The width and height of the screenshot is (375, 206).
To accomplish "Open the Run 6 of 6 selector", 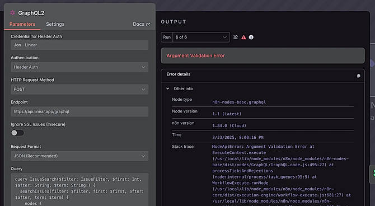I will coord(201,37).
